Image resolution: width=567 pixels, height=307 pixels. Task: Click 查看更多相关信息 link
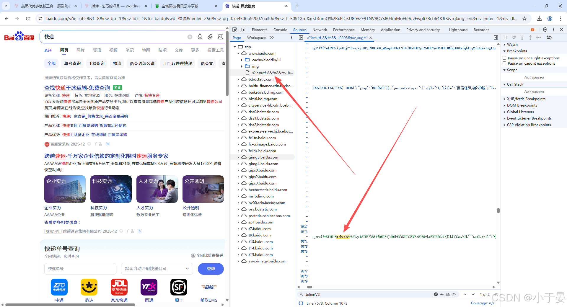62,222
